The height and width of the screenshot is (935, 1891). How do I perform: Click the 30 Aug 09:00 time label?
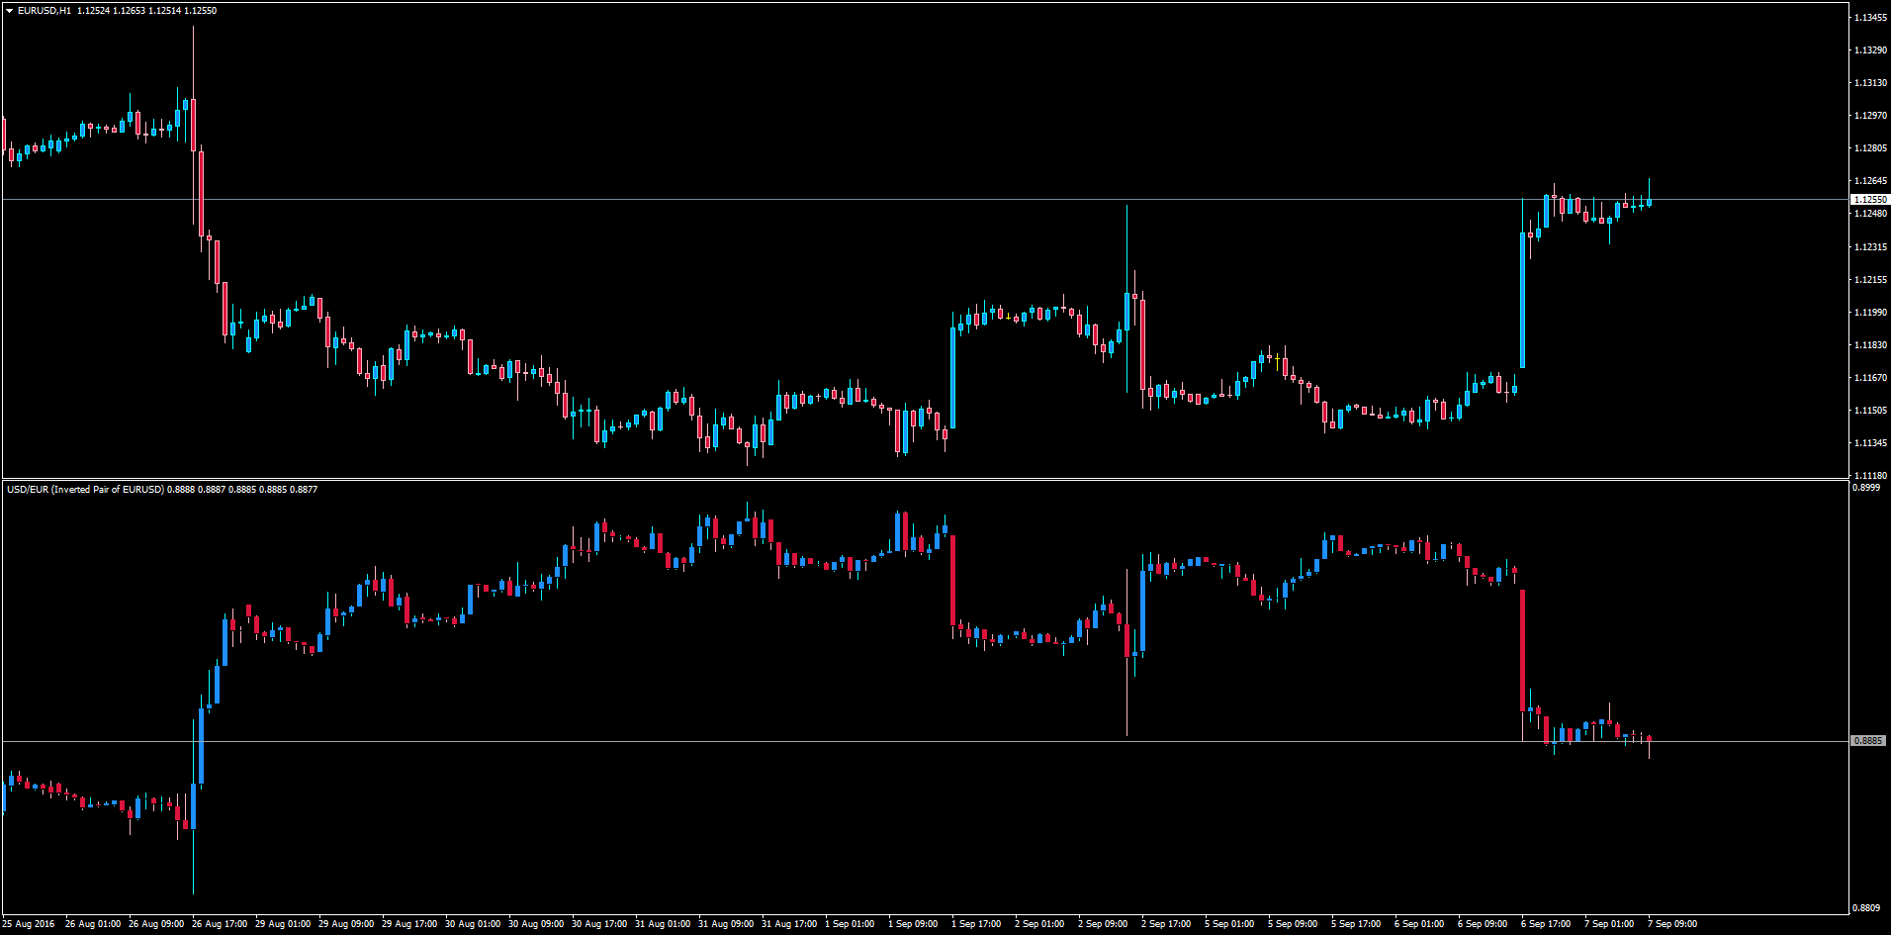point(536,924)
